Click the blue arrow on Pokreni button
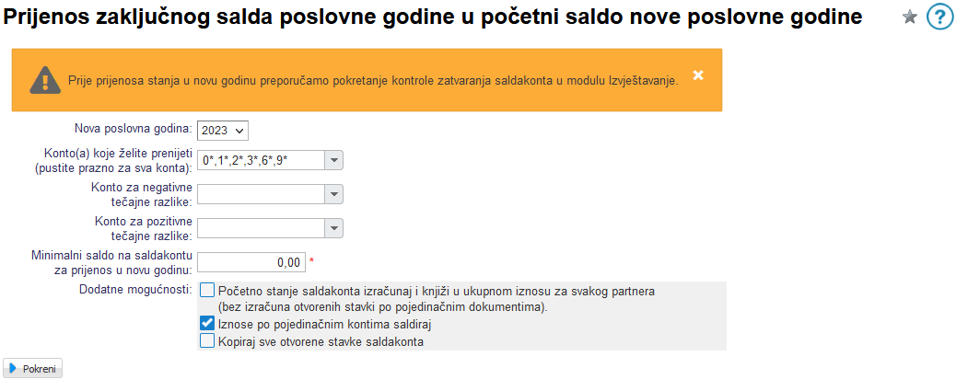This screenshot has height=391, width=956. pos(14,369)
